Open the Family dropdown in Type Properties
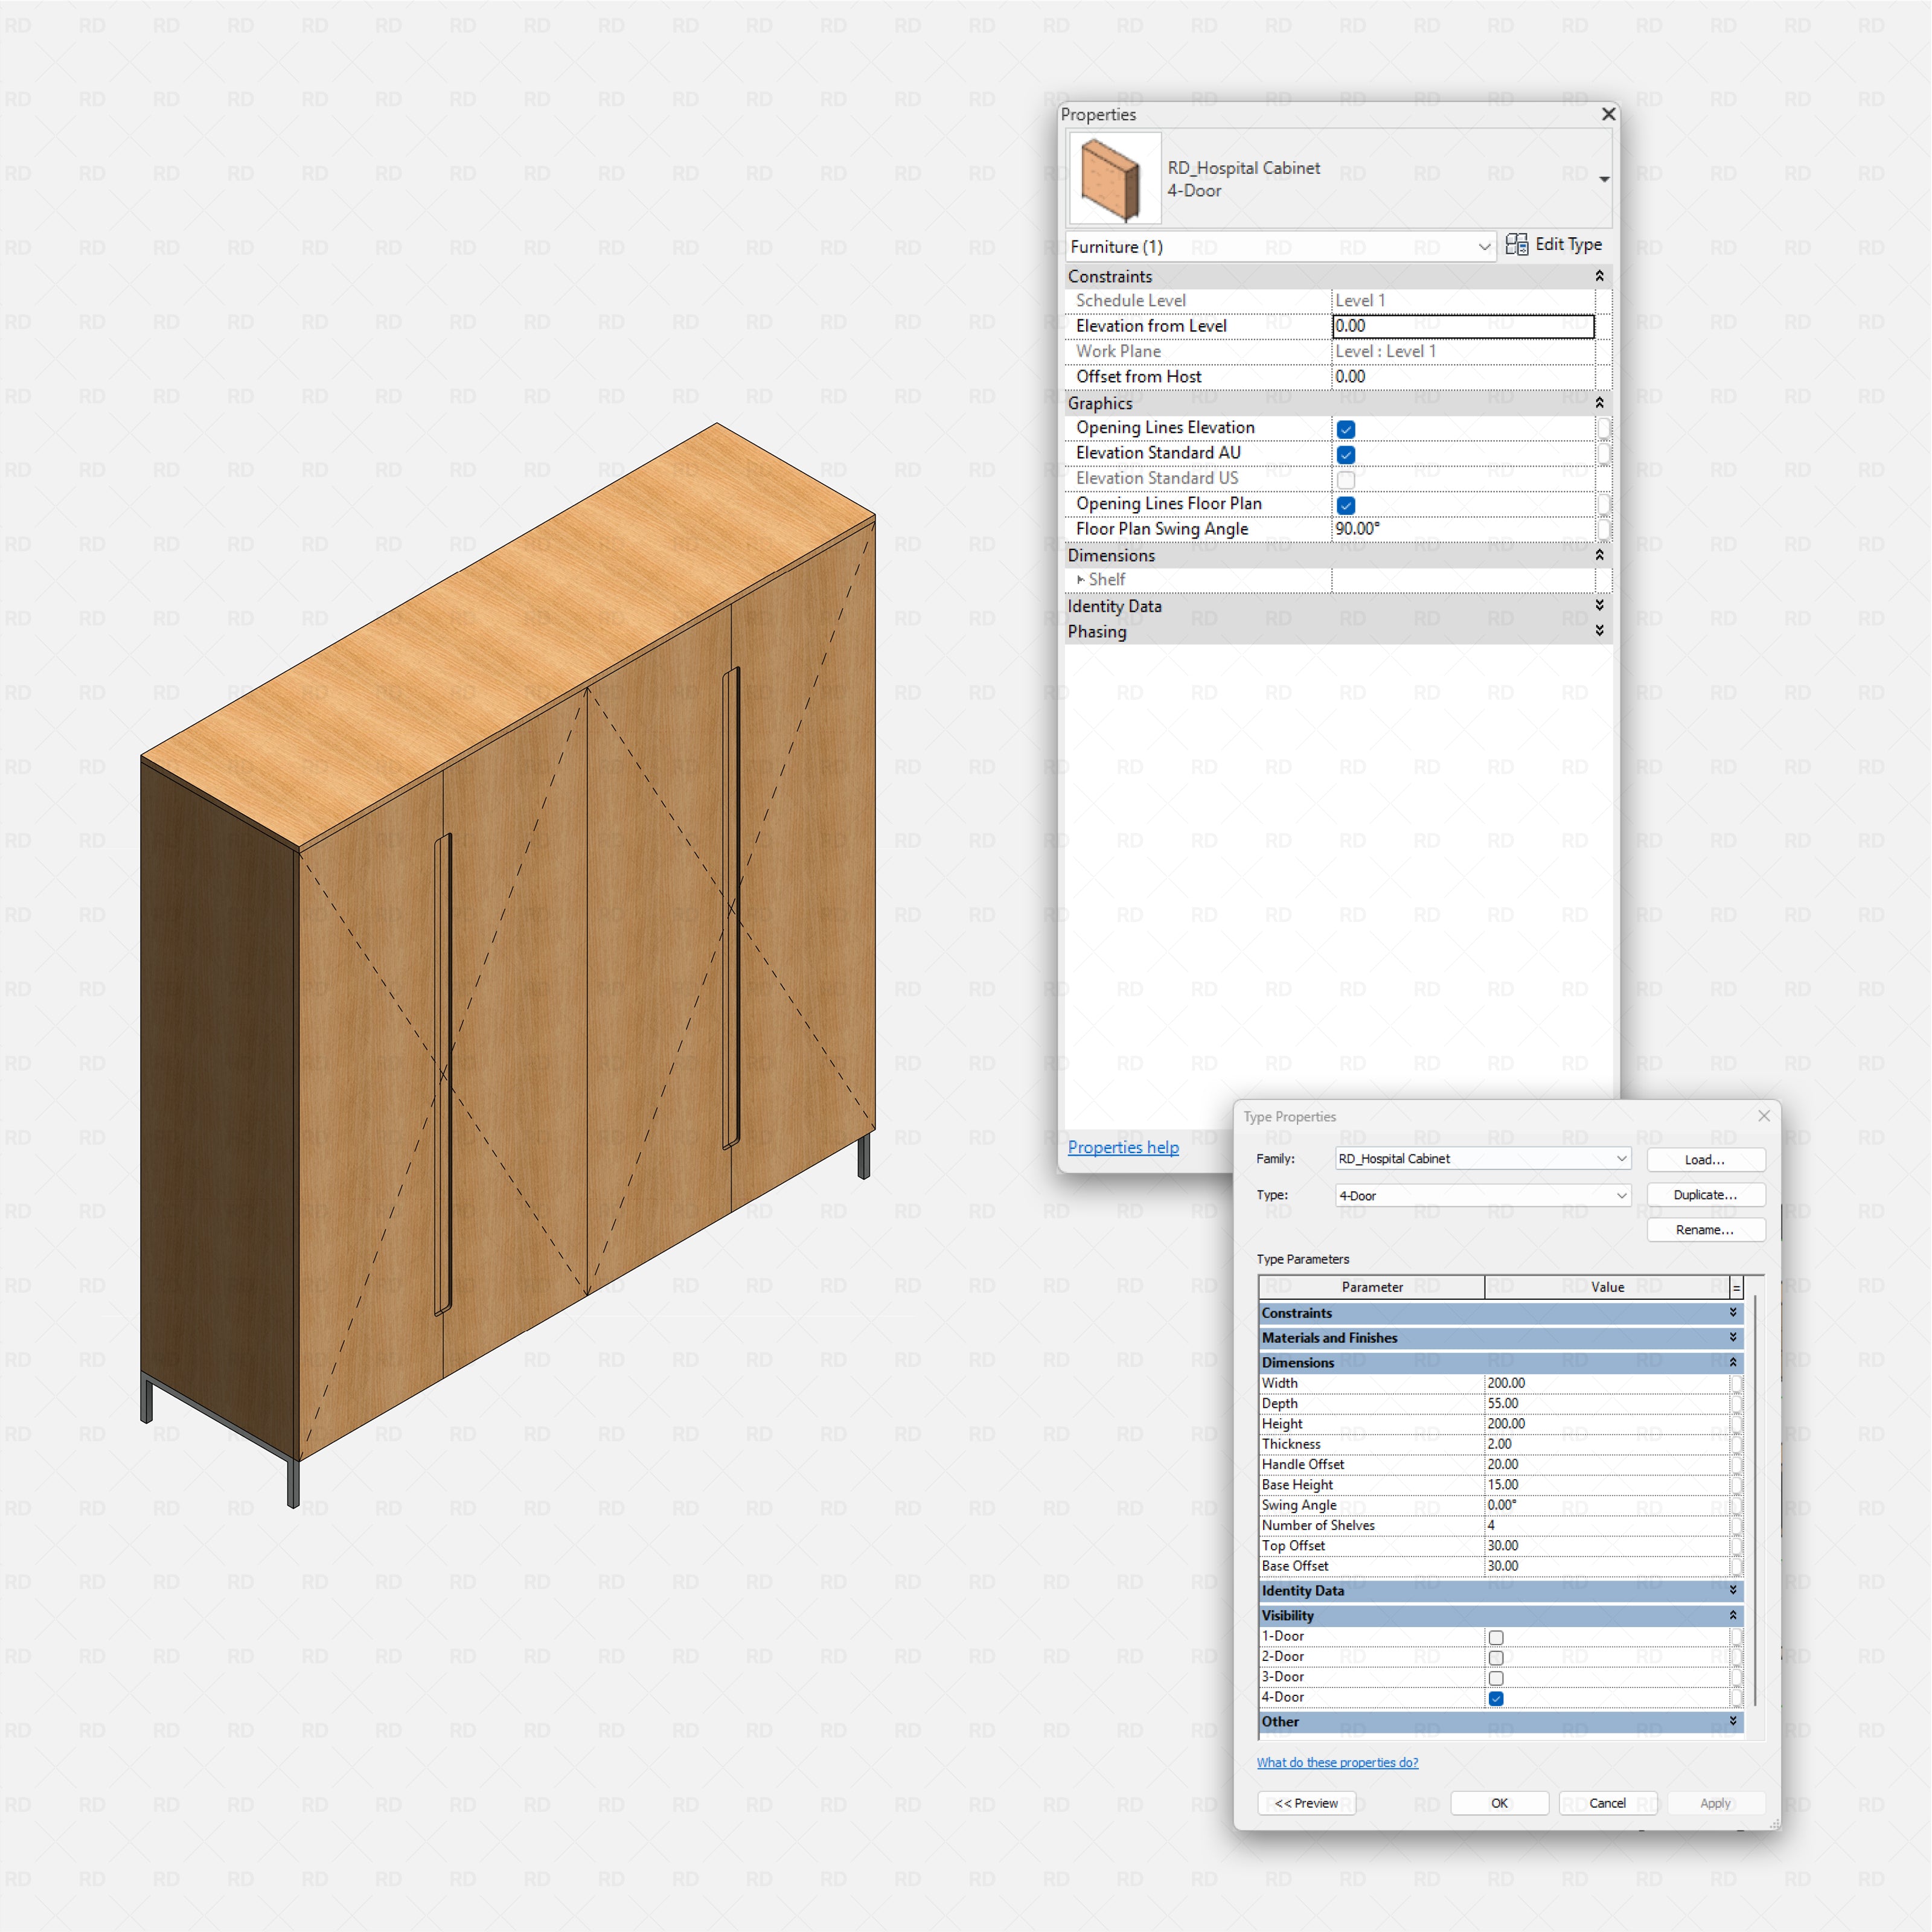The height and width of the screenshot is (1932, 1932). coord(1621,1158)
